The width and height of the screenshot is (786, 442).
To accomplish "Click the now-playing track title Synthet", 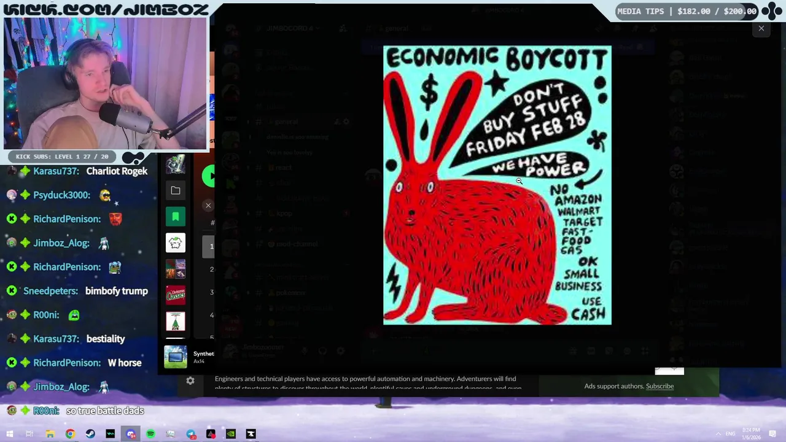I will 204,354.
